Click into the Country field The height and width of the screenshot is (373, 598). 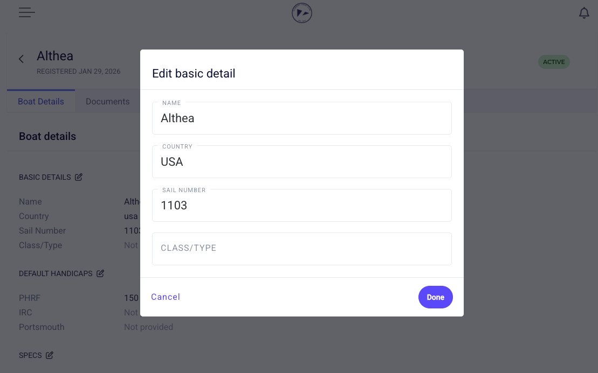[x=302, y=162]
